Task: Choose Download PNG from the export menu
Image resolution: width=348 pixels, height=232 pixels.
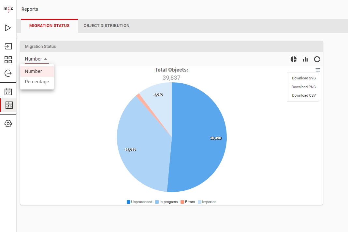Action: [303, 87]
